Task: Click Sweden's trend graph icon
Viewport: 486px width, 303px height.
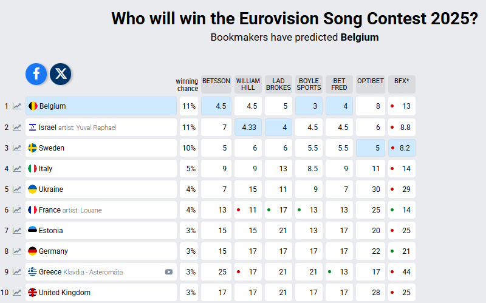Action: 17,148
